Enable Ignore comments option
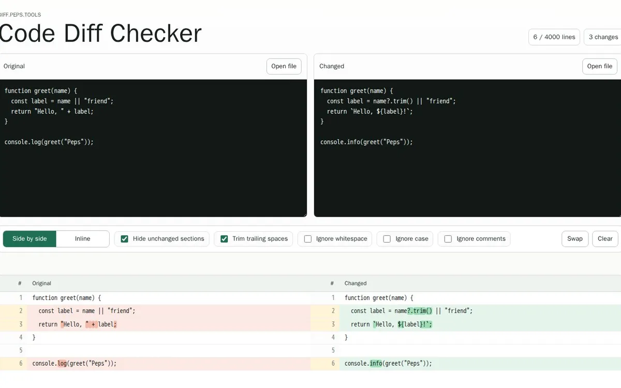This screenshot has width=621, height=388. point(448,239)
